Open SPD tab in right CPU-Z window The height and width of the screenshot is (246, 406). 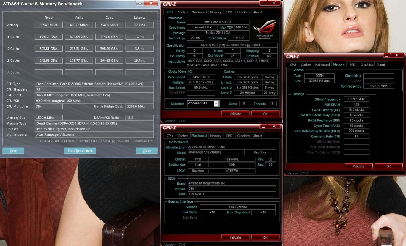click(352, 64)
